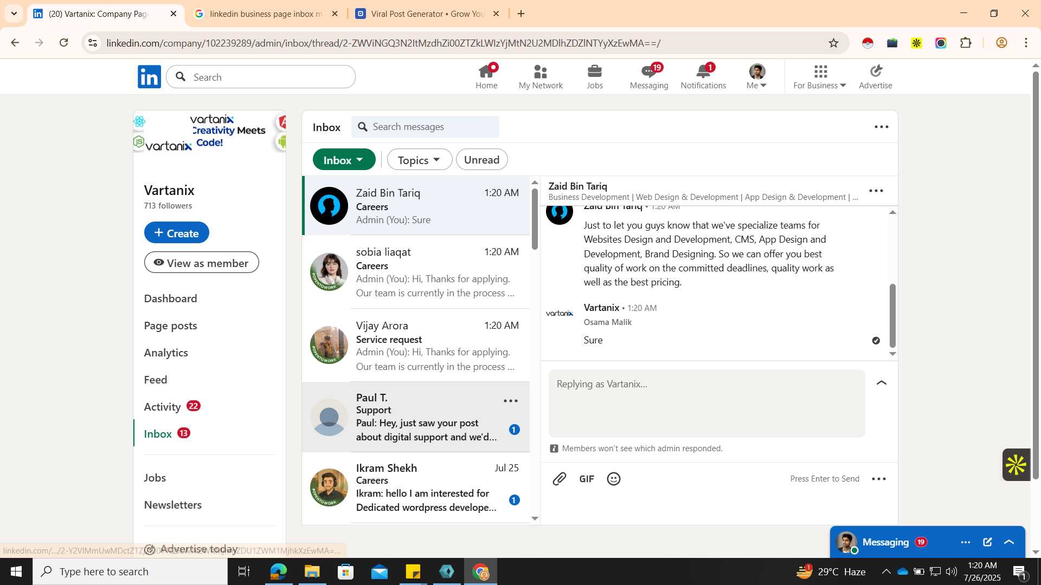
Task: Toggle the Unread filter
Action: click(481, 160)
